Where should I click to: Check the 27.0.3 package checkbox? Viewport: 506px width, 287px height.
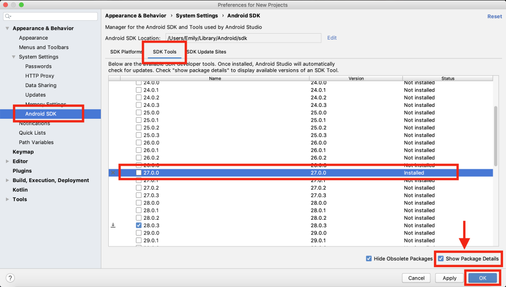click(x=138, y=195)
